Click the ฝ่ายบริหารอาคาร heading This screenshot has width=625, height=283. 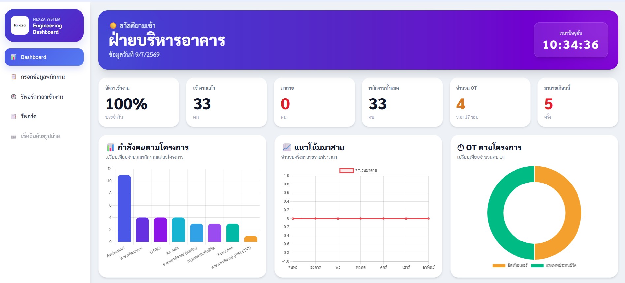pyautogui.click(x=167, y=41)
